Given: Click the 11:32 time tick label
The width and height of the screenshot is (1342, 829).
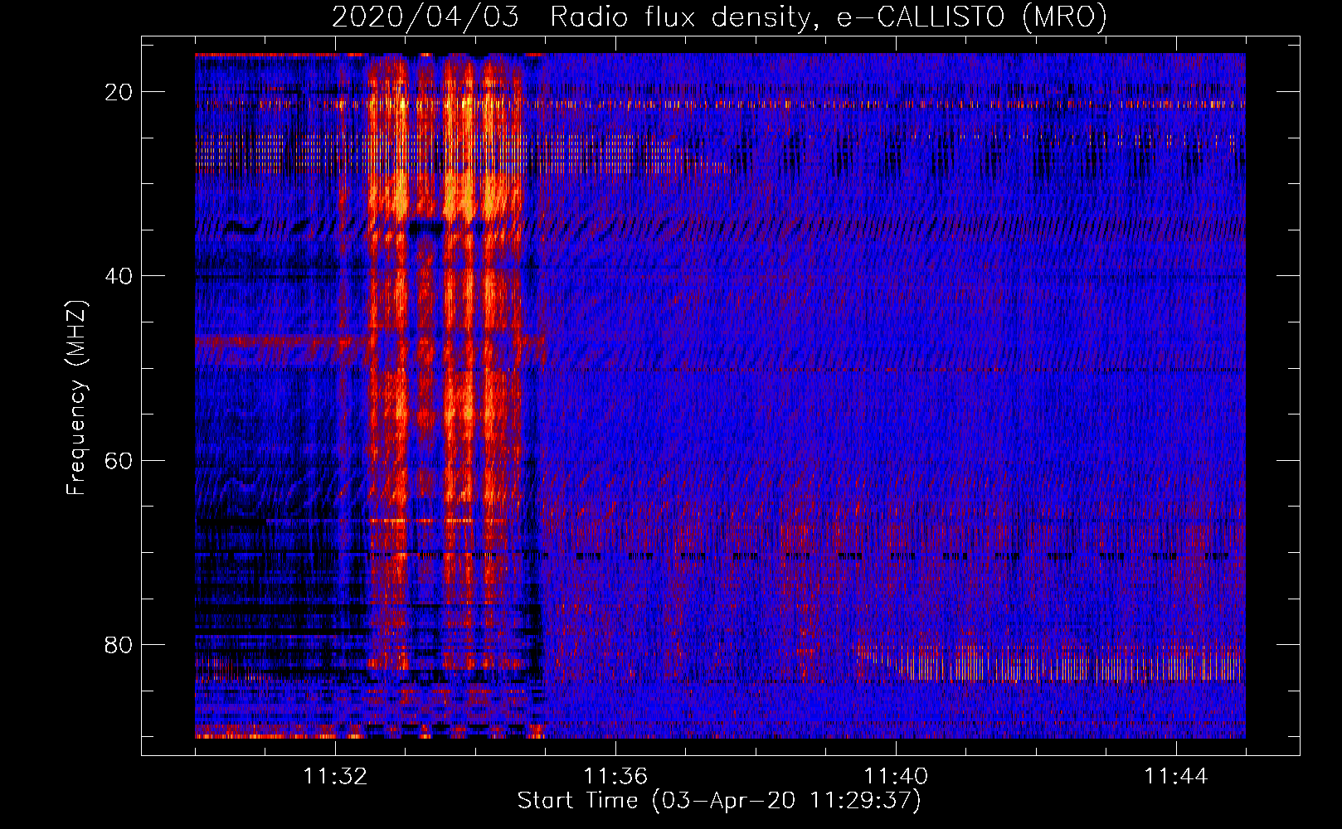Looking at the screenshot, I should (x=335, y=777).
